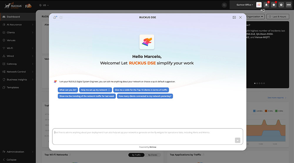Click the RUCKUS Networks logo
Image resolution: width=294 pixels, height=163 pixels.
pyautogui.click(x=13, y=6)
